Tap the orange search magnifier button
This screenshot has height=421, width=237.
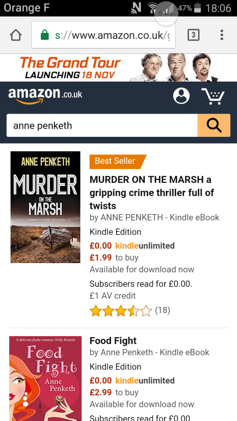pos(214,125)
